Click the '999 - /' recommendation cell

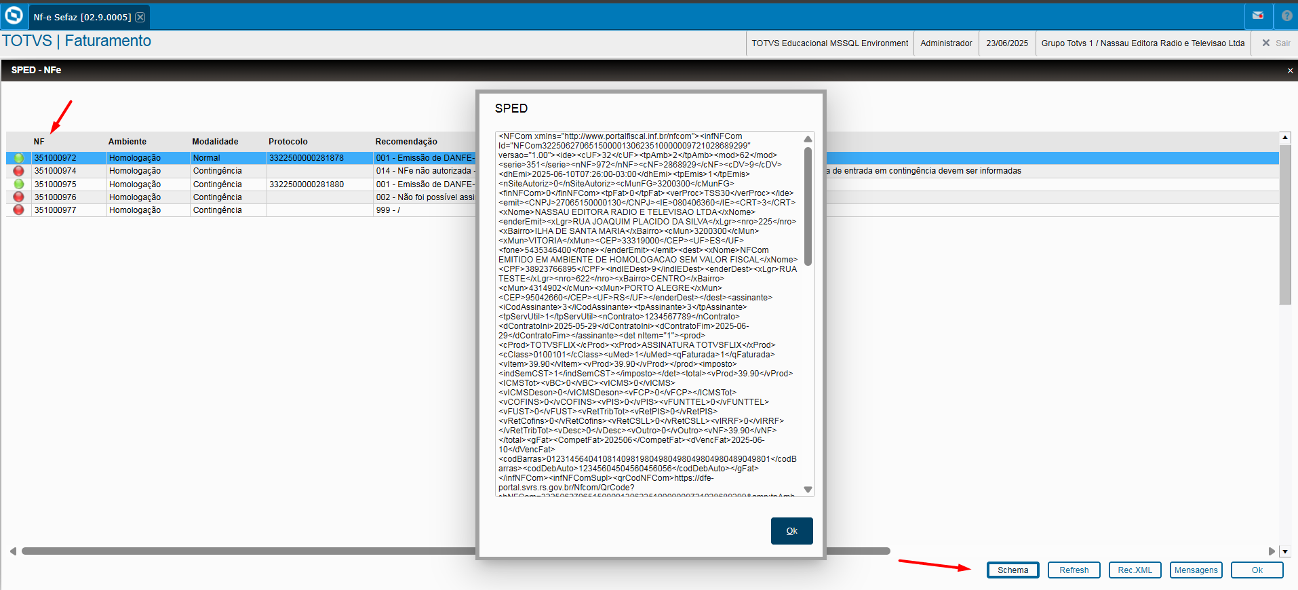click(425, 210)
